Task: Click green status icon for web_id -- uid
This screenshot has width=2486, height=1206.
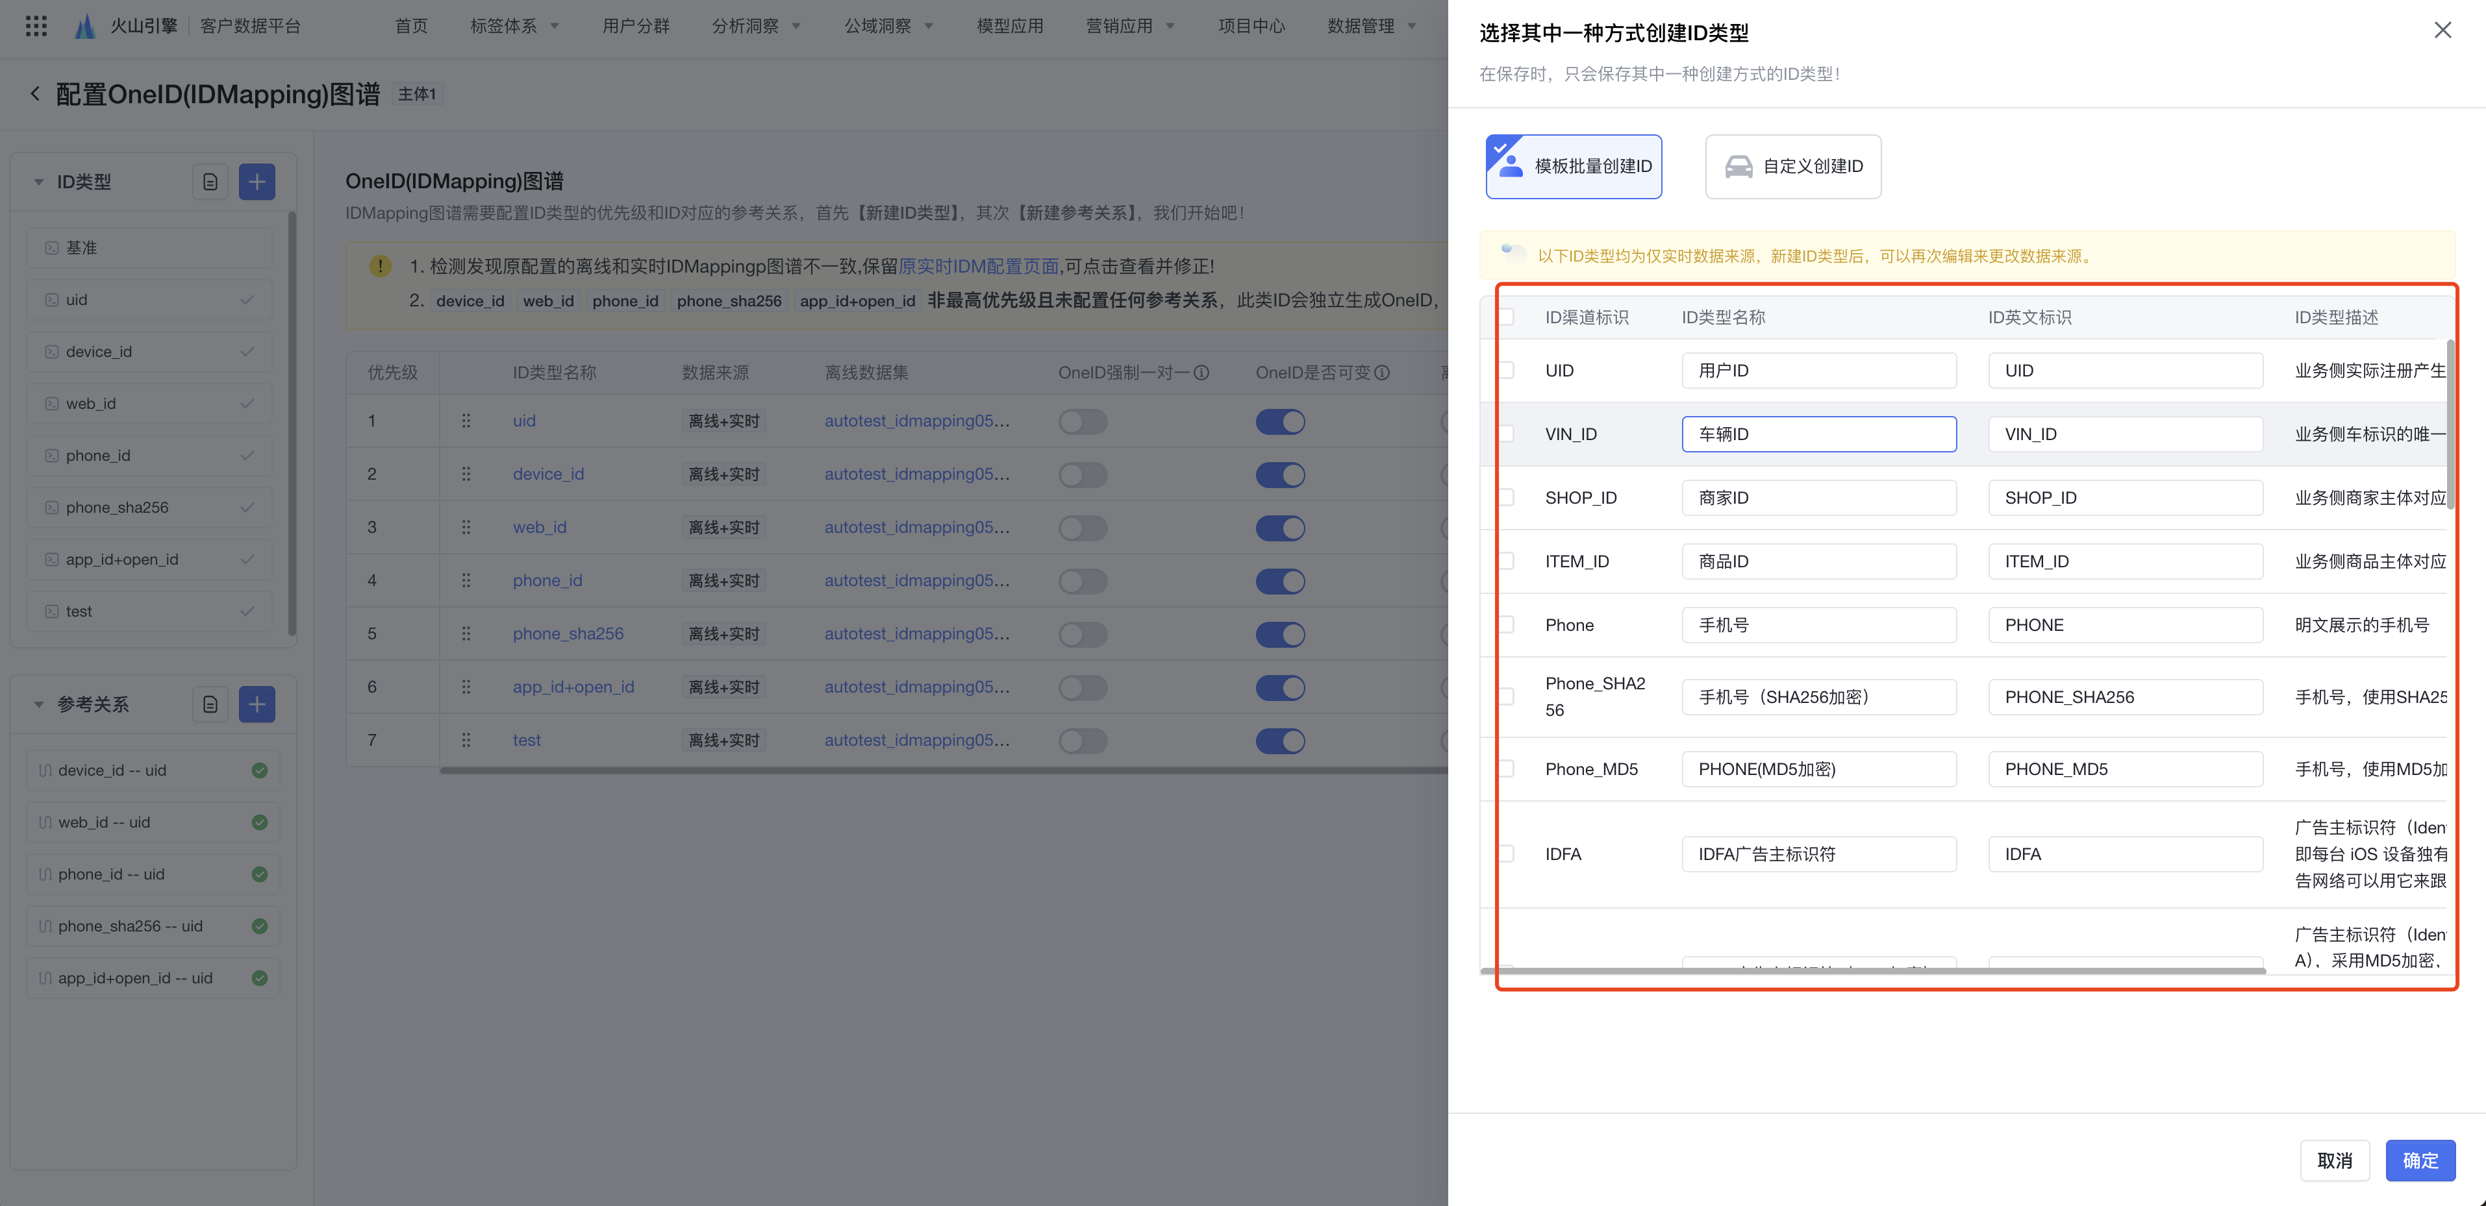Action: pos(260,822)
